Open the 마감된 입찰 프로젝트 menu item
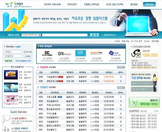The image size is (162, 132). 115,4
